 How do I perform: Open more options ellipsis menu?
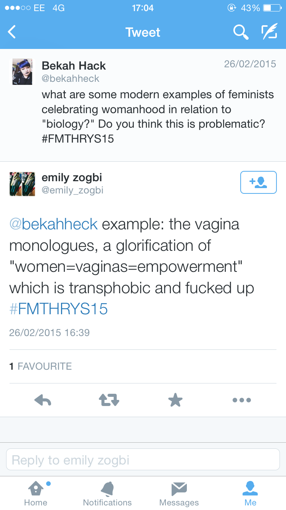tap(241, 400)
